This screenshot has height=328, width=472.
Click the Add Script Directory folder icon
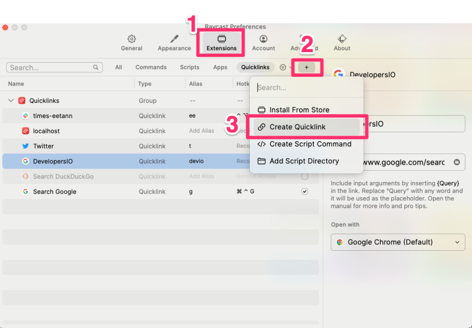[262, 161]
